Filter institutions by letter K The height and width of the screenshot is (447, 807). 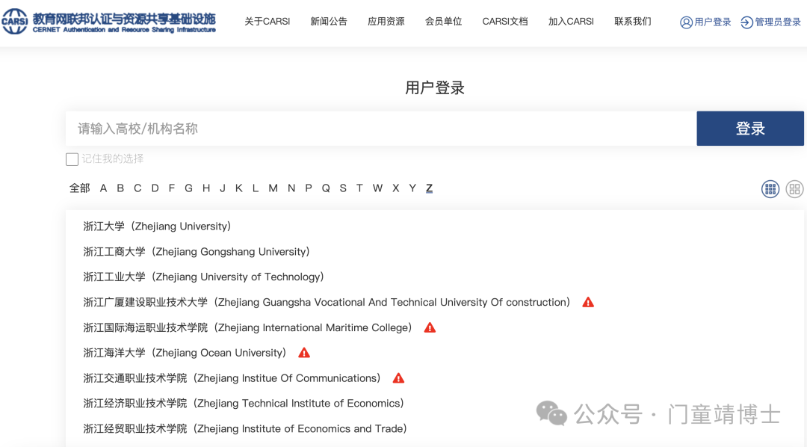(239, 188)
